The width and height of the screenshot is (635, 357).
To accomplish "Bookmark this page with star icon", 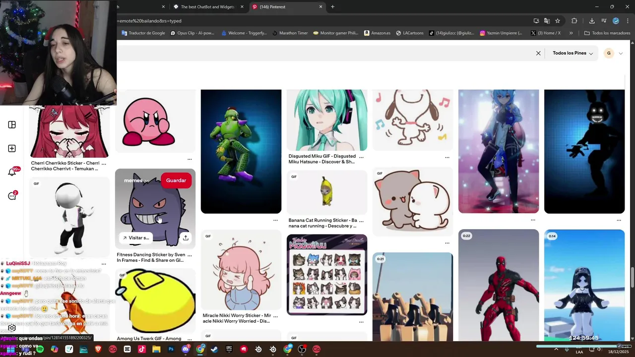I will coord(558,21).
